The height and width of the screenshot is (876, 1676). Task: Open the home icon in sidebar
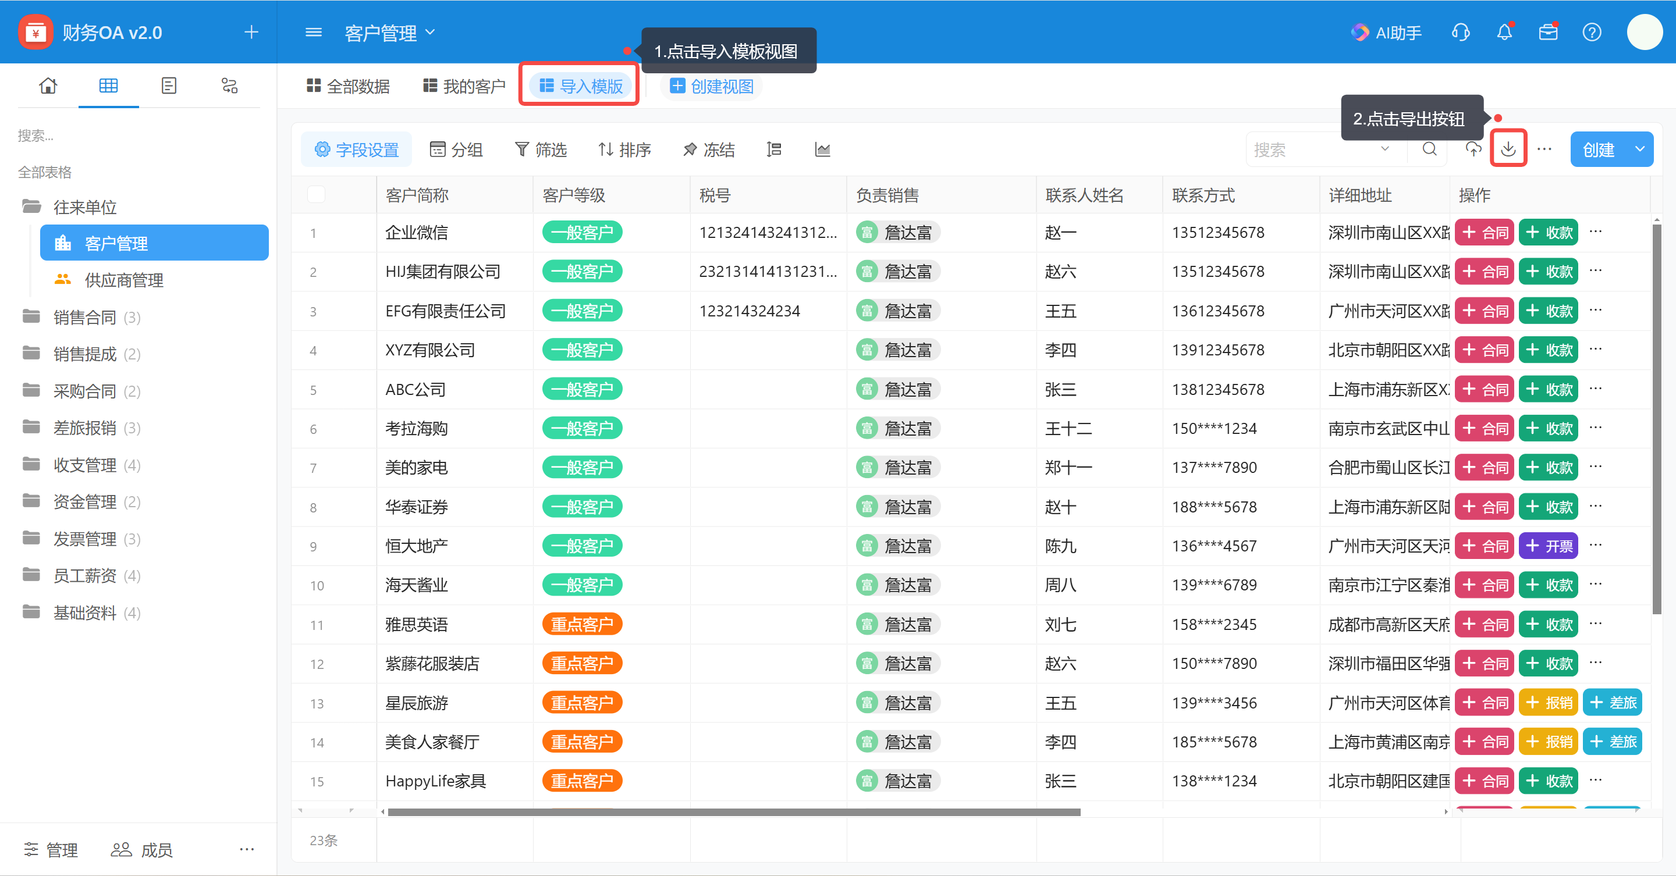tap(48, 85)
